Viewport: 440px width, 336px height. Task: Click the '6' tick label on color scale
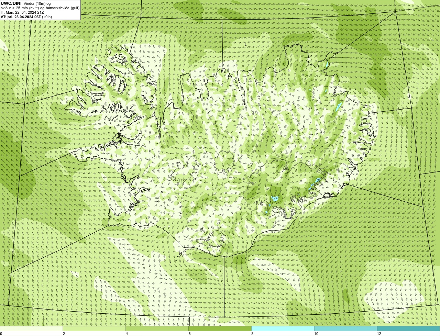click(189, 334)
